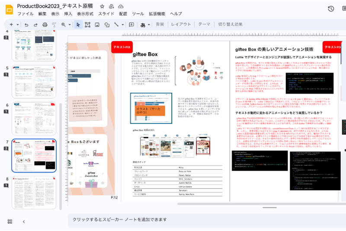Expand the line type dropdown arrow

coord(123,25)
